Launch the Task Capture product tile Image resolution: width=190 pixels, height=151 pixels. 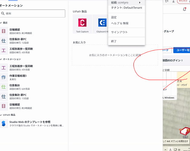click(x=82, y=24)
